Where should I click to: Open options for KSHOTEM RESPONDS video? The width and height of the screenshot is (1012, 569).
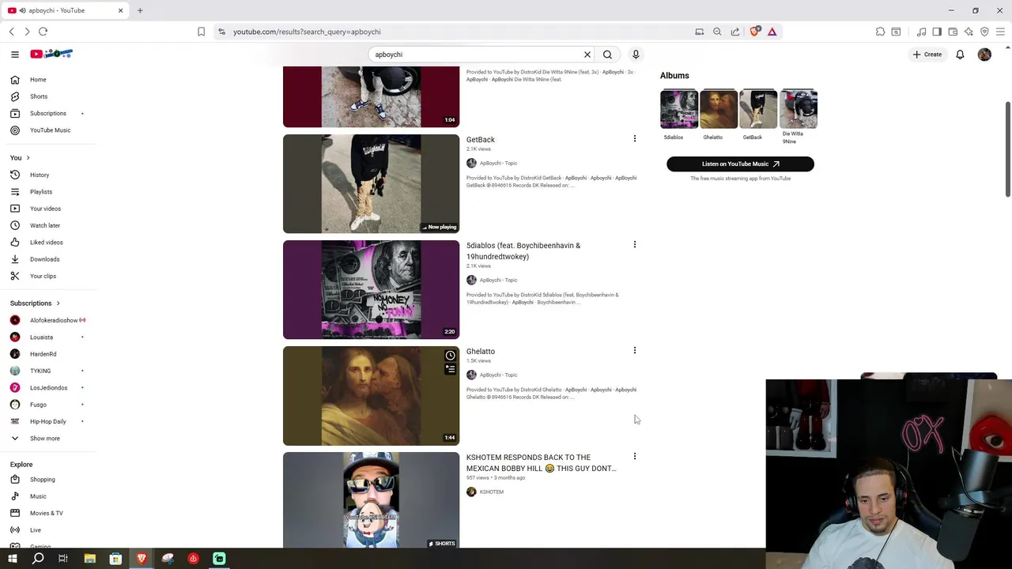[x=634, y=457]
